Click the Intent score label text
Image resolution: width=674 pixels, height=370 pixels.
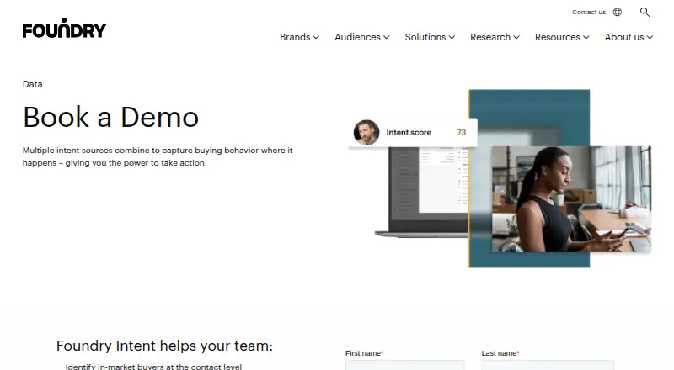pos(409,132)
